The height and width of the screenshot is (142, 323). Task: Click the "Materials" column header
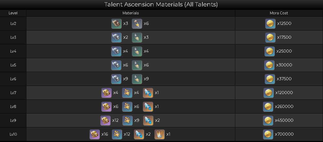tap(131, 13)
